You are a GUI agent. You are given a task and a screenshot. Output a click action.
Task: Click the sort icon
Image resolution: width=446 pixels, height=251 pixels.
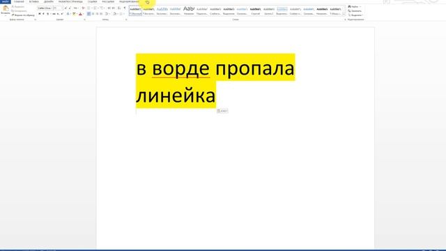click(x=119, y=8)
